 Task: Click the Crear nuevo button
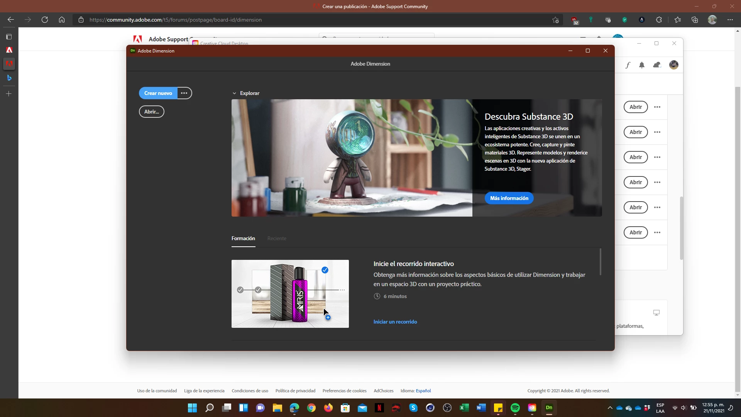[158, 93]
